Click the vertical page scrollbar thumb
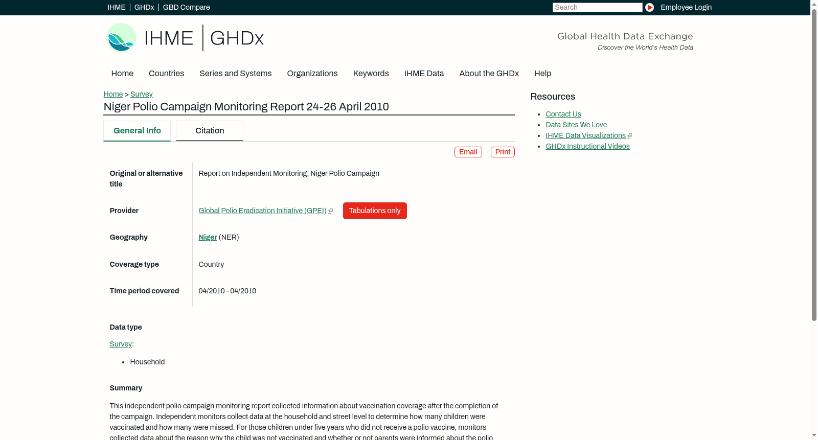 coord(814,165)
